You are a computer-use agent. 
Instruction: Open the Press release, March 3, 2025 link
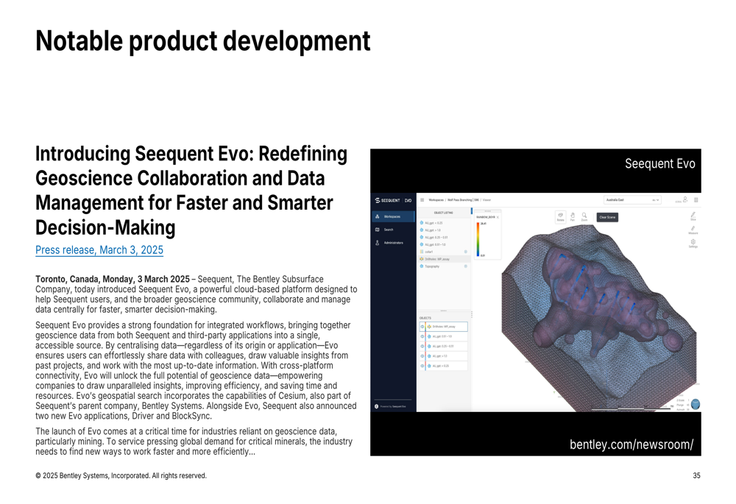pos(99,249)
